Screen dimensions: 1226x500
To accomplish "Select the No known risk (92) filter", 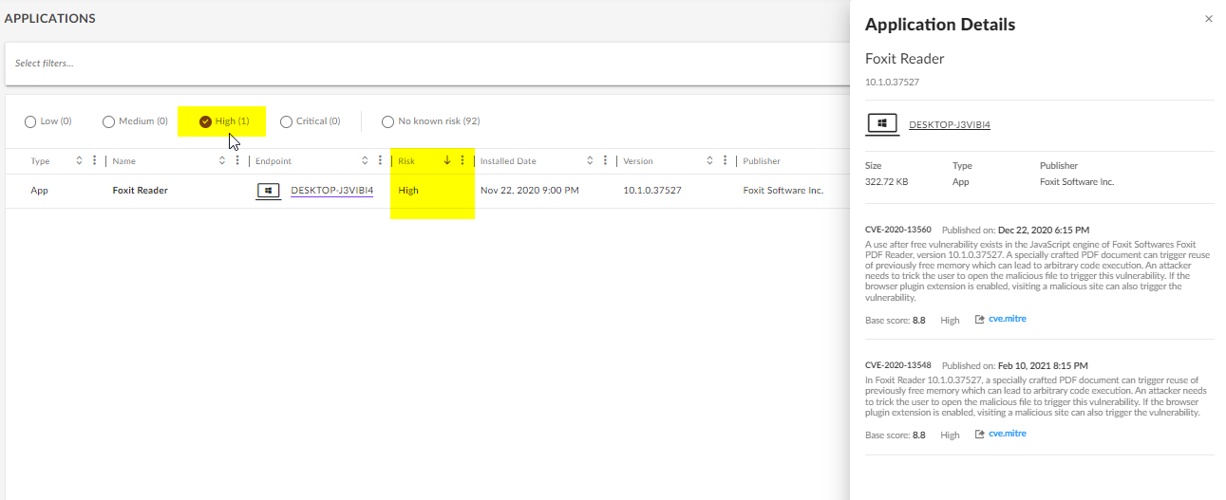I will click(430, 121).
